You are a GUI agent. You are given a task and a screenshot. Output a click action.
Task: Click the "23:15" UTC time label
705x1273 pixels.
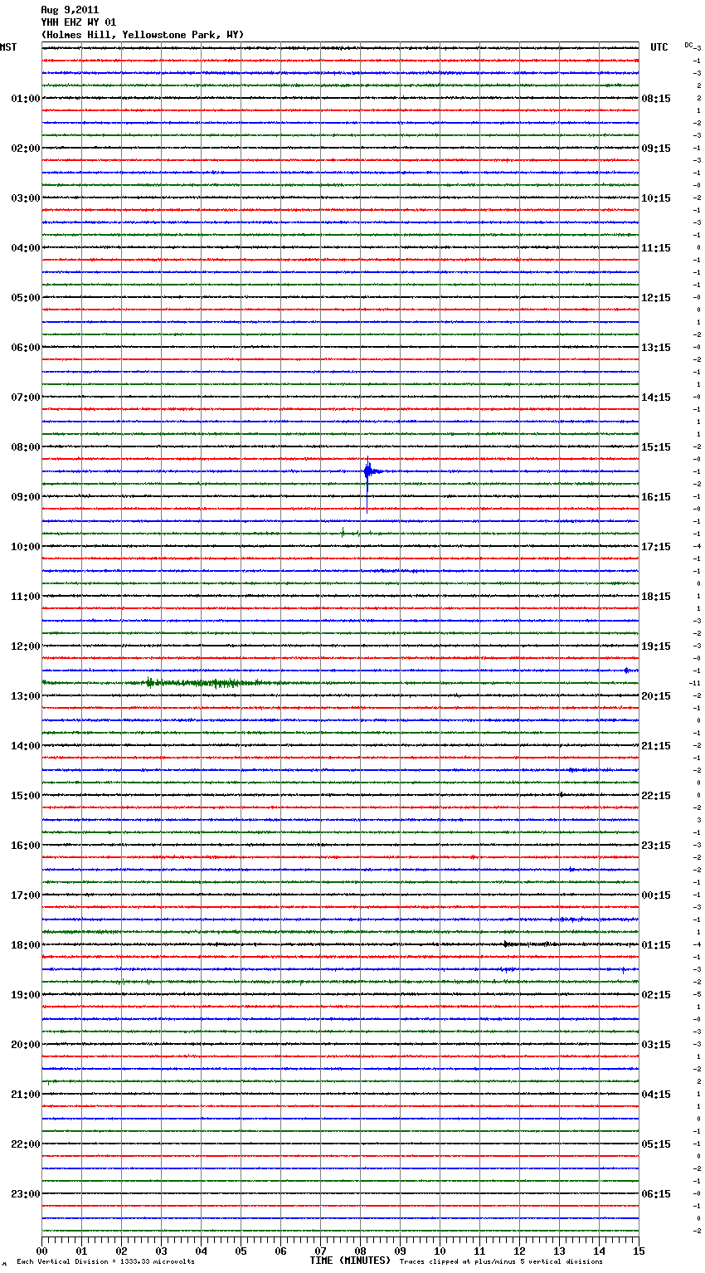point(656,846)
